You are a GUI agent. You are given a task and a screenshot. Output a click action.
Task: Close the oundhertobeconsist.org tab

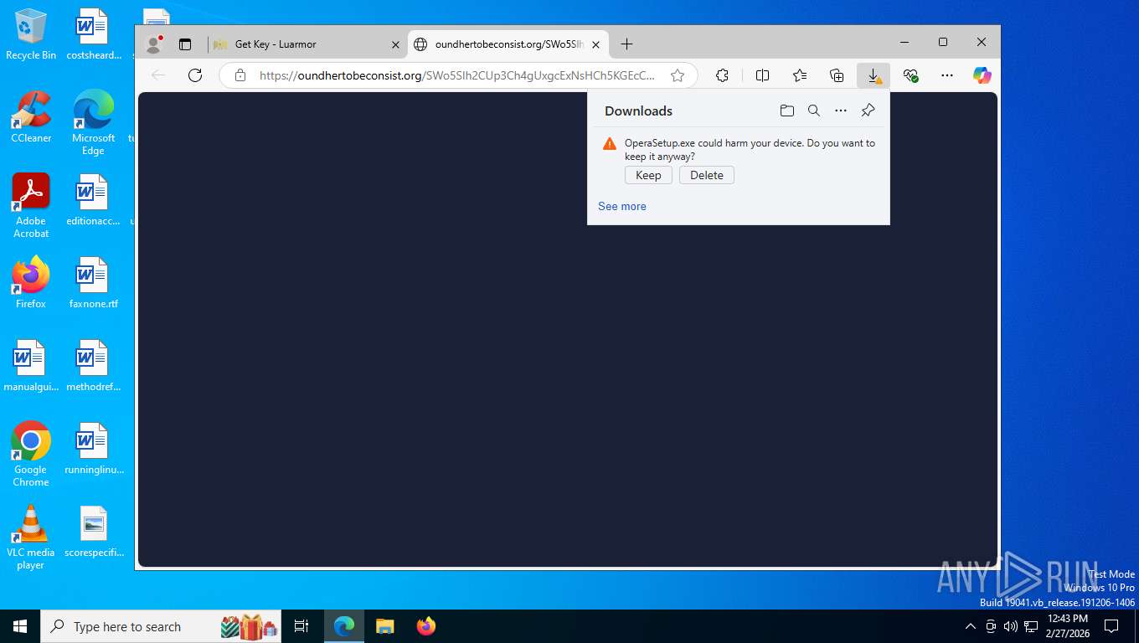click(595, 44)
